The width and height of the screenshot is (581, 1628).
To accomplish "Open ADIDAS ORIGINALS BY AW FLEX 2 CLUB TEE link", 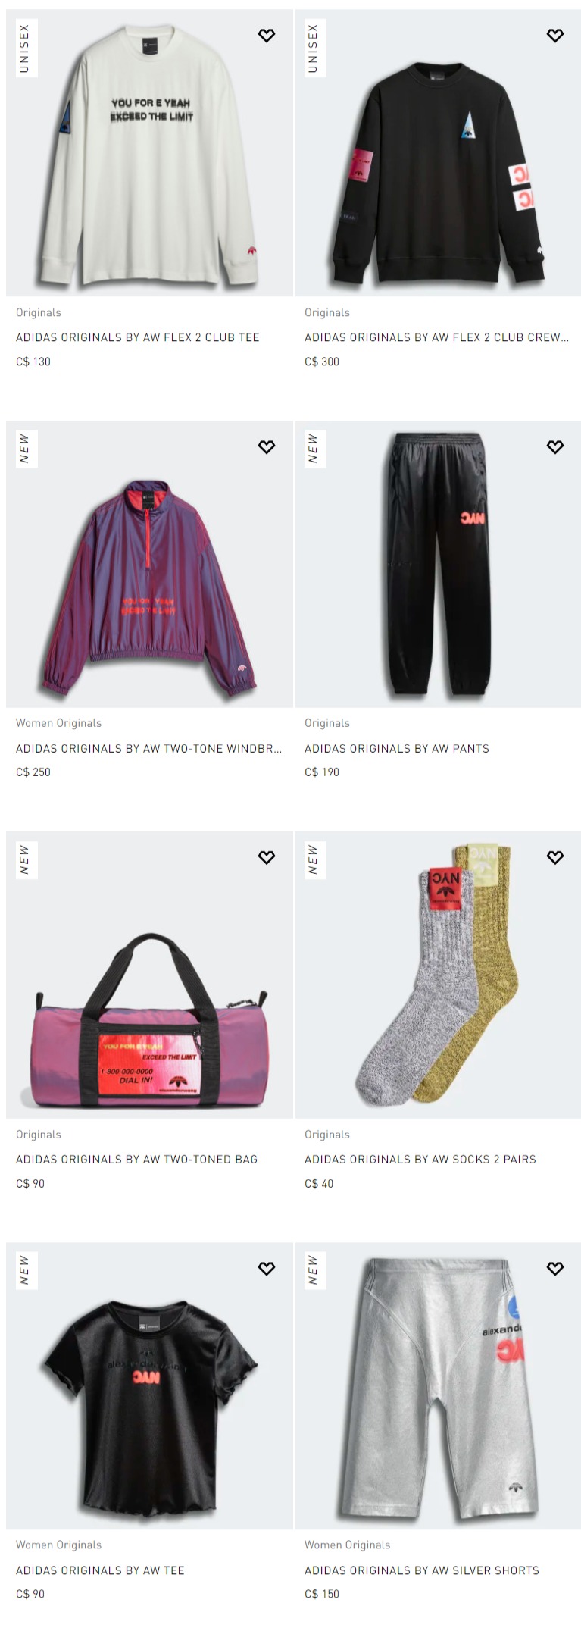I will (138, 337).
